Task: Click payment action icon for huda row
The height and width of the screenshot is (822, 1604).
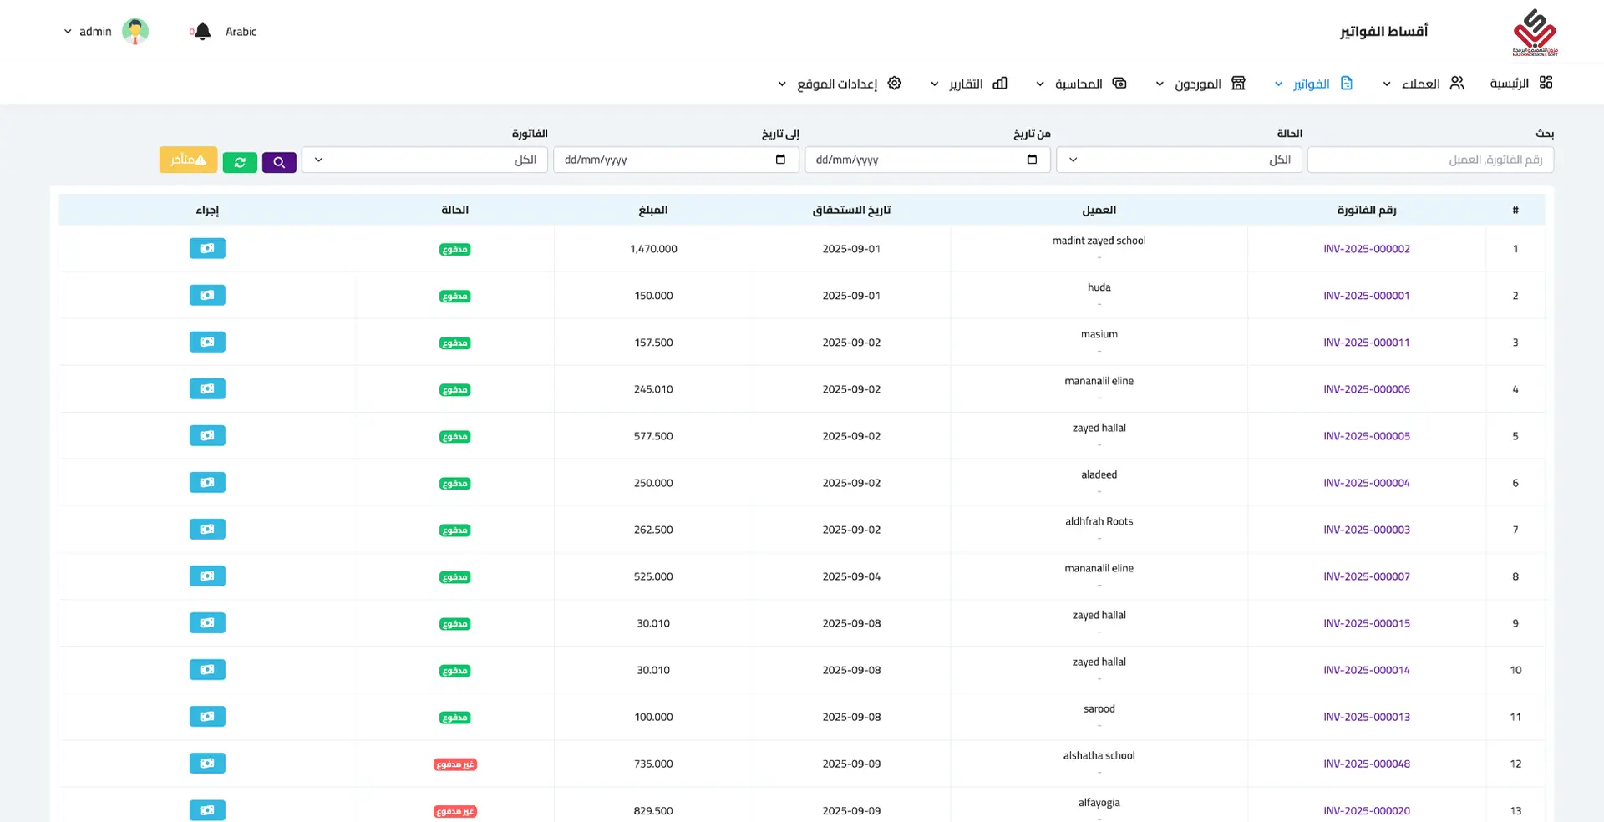Action: [207, 295]
